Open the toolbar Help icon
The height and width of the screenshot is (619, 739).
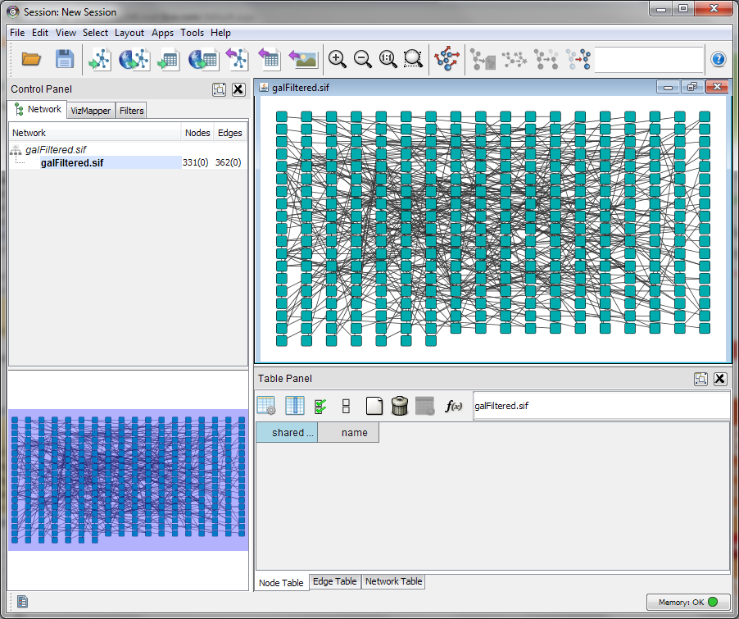719,59
